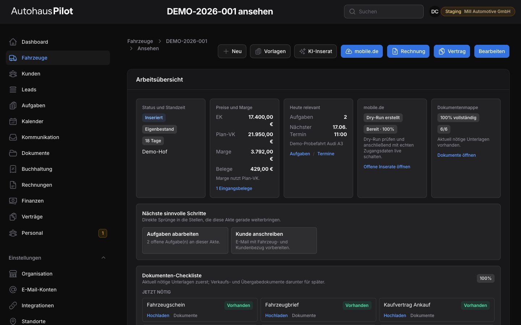Click the Personal notification badge
Screen dimensions: 521x325
pyautogui.click(x=103, y=233)
